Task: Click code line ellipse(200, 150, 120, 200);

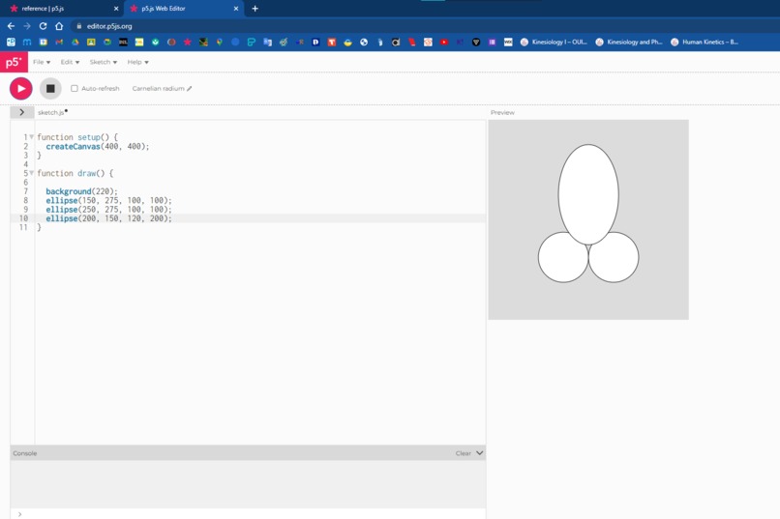Action: [x=108, y=218]
